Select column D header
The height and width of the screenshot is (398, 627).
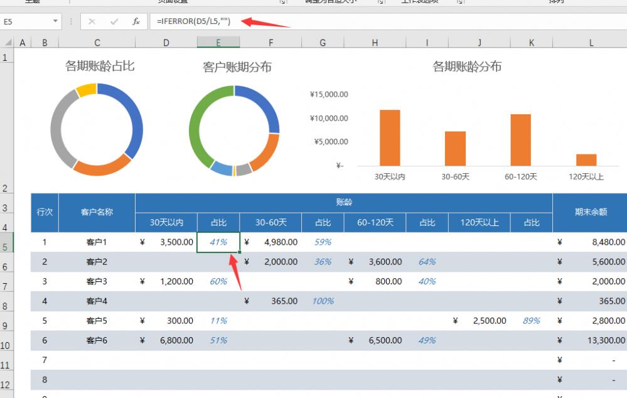pos(166,43)
